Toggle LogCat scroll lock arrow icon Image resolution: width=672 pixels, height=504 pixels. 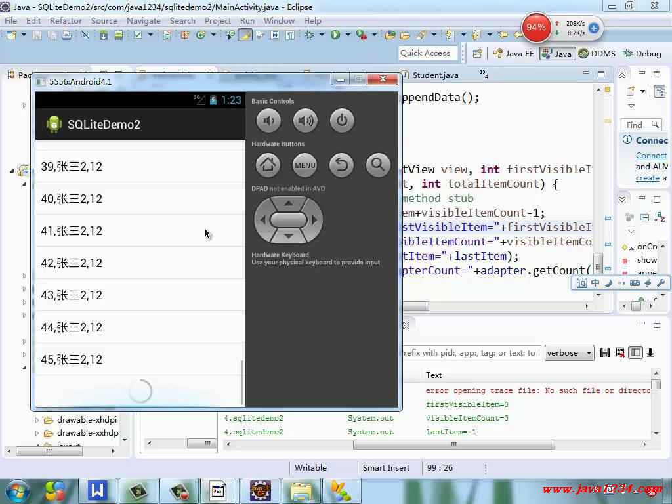(650, 352)
